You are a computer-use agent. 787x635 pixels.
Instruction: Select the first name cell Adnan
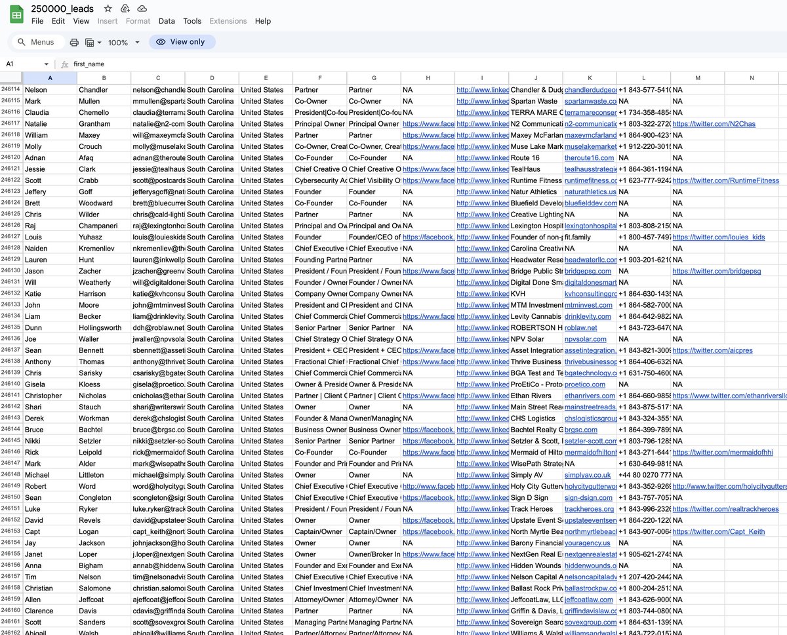click(50, 157)
